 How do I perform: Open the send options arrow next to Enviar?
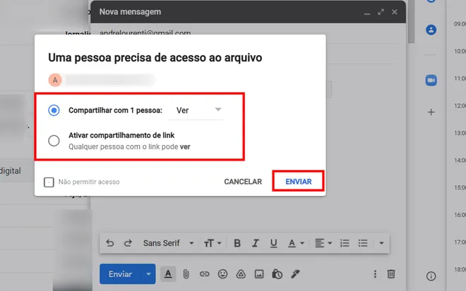click(148, 274)
